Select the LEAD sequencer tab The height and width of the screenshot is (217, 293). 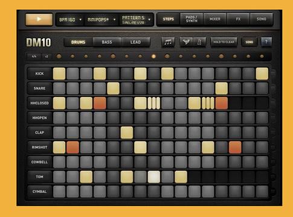coord(135,42)
